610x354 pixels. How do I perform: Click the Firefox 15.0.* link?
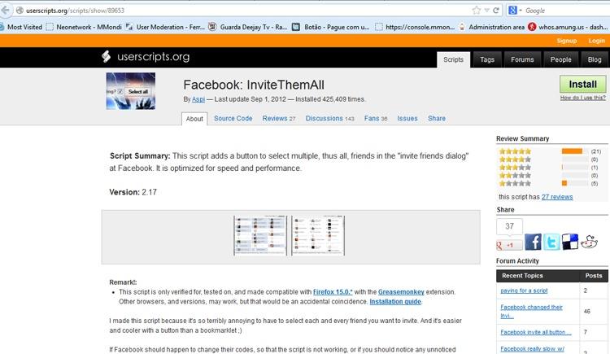333,291
